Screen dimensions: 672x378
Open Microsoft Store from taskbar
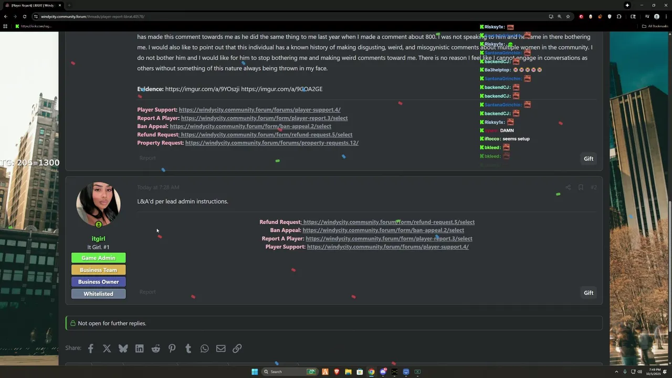(360, 372)
